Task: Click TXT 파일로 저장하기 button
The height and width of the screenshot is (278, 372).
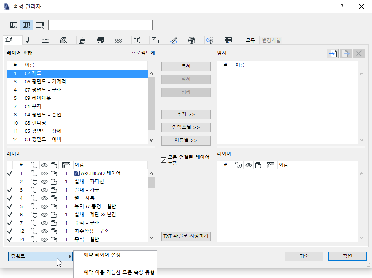Action: point(186,236)
